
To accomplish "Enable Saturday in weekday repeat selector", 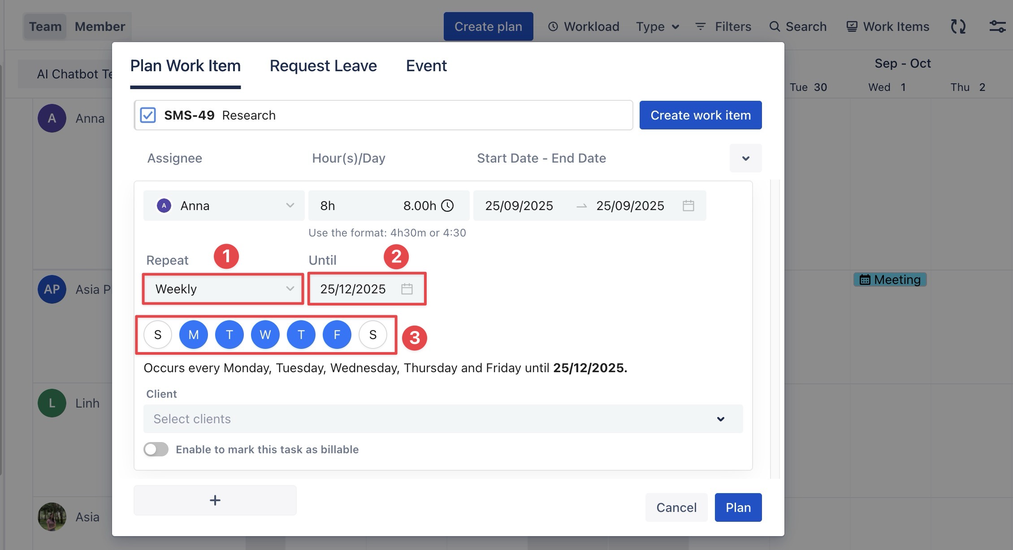I will coord(372,335).
